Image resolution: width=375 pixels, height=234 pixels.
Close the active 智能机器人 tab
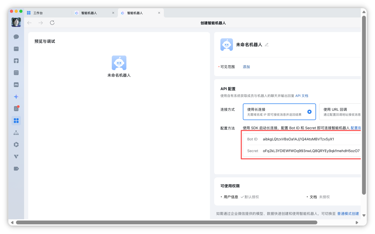coord(159,13)
